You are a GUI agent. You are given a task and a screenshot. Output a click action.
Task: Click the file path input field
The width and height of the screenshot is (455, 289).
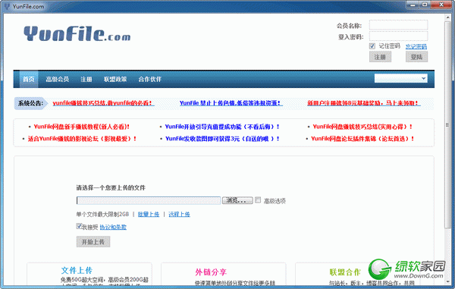[x=149, y=200]
